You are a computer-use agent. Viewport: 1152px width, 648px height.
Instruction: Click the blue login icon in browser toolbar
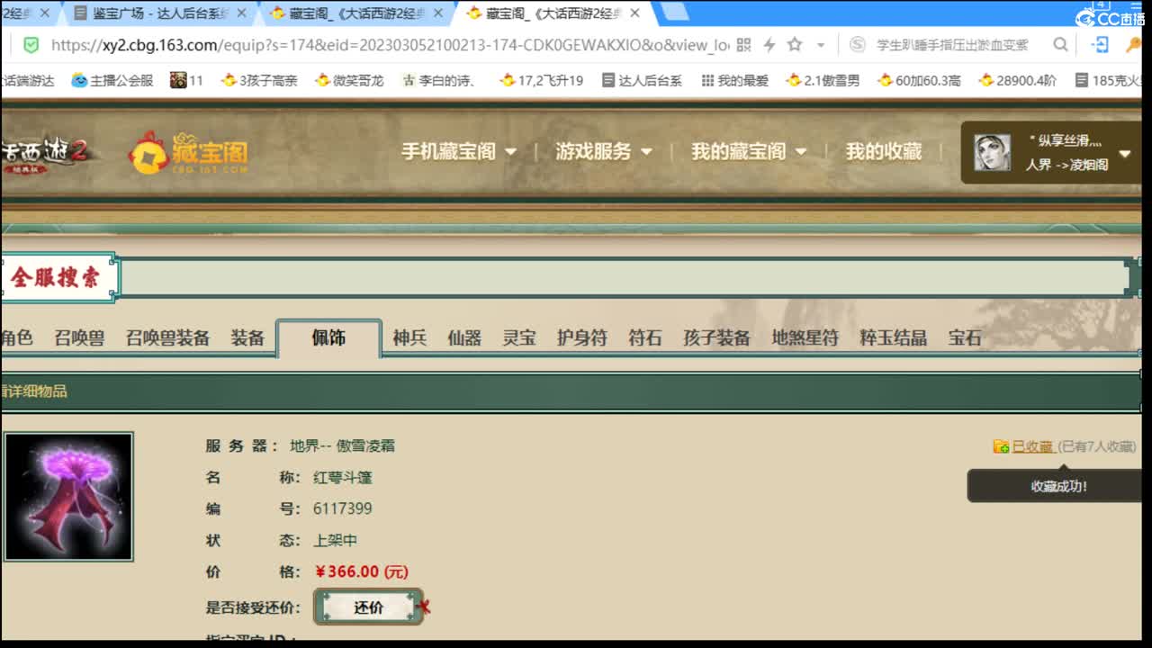pos(1100,45)
